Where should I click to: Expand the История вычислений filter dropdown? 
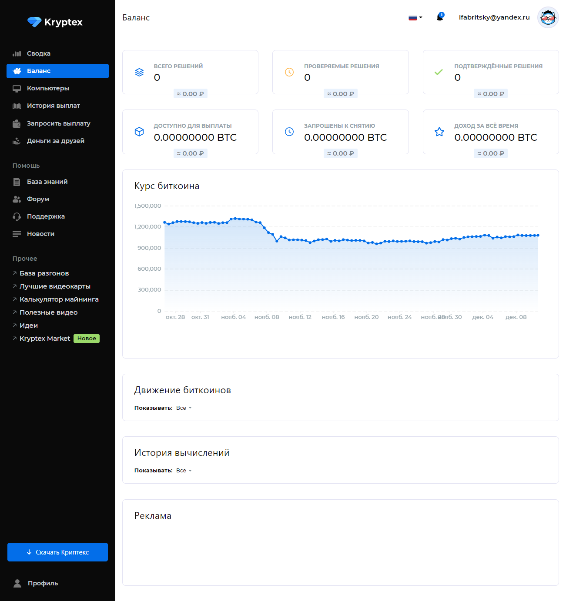184,471
